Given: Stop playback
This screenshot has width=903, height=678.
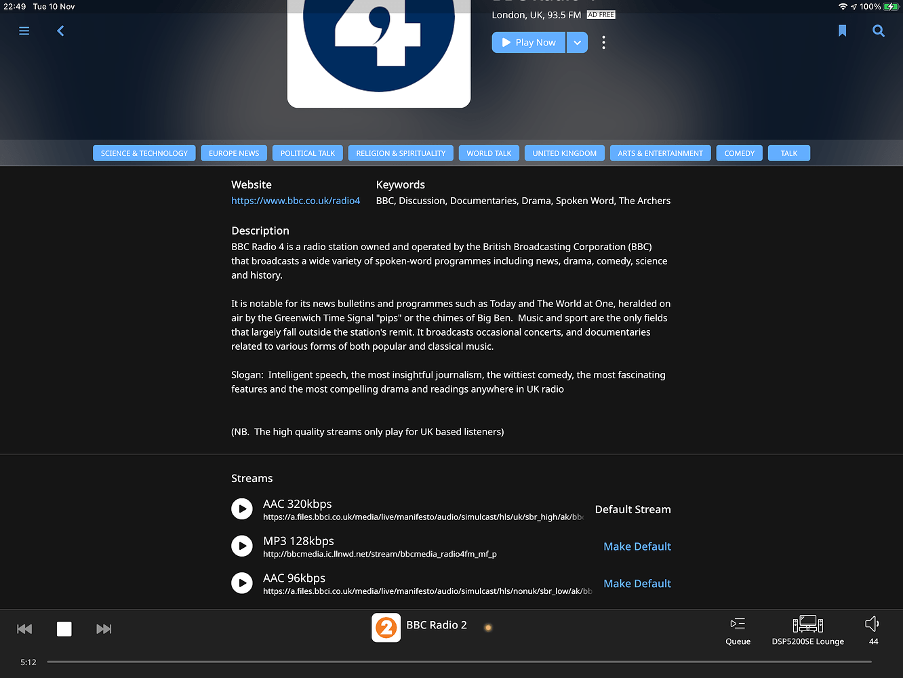Looking at the screenshot, I should (x=64, y=629).
